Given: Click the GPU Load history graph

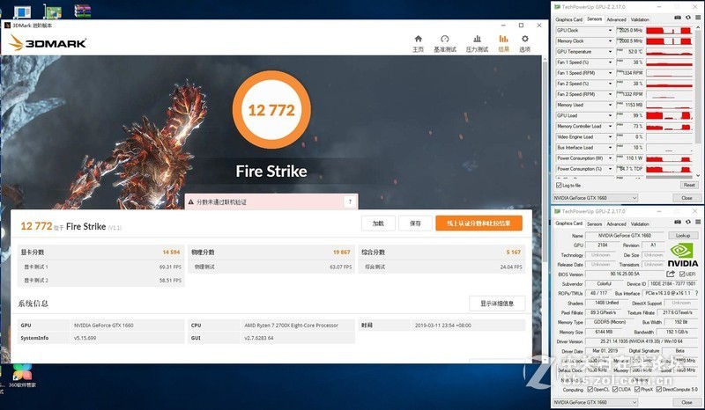Looking at the screenshot, I should (669, 116).
